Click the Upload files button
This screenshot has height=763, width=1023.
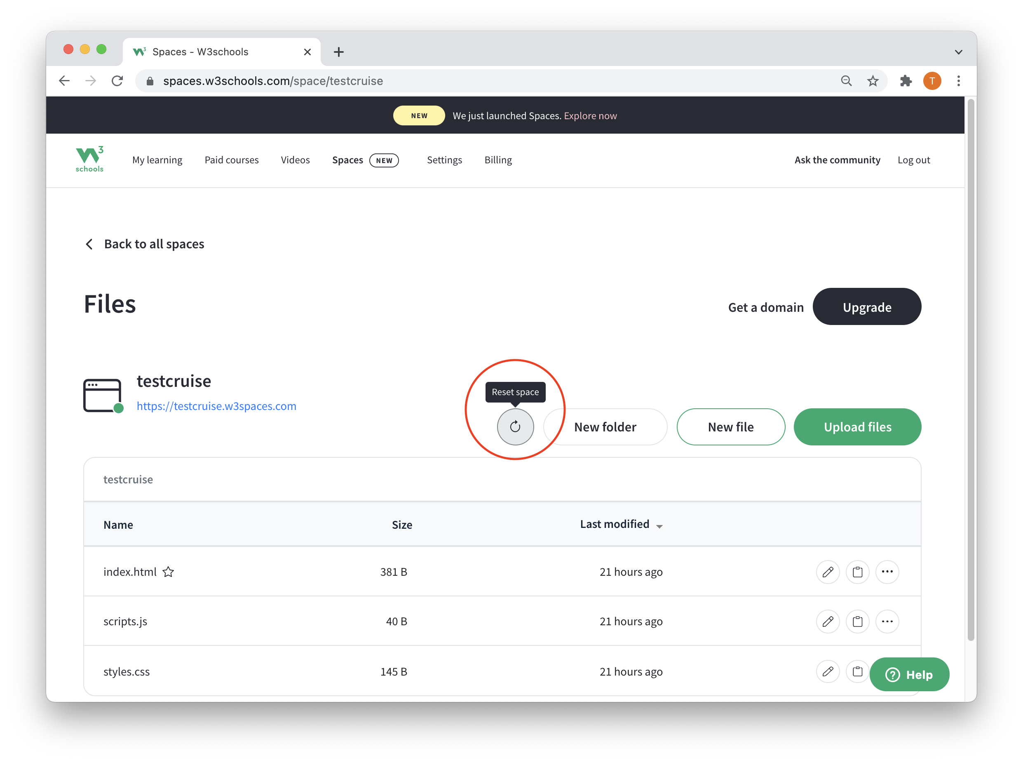857,427
